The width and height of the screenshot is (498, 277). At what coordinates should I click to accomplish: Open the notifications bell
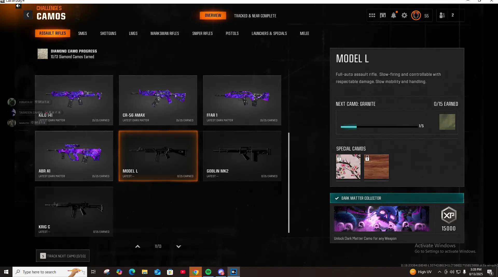pyautogui.click(x=394, y=15)
